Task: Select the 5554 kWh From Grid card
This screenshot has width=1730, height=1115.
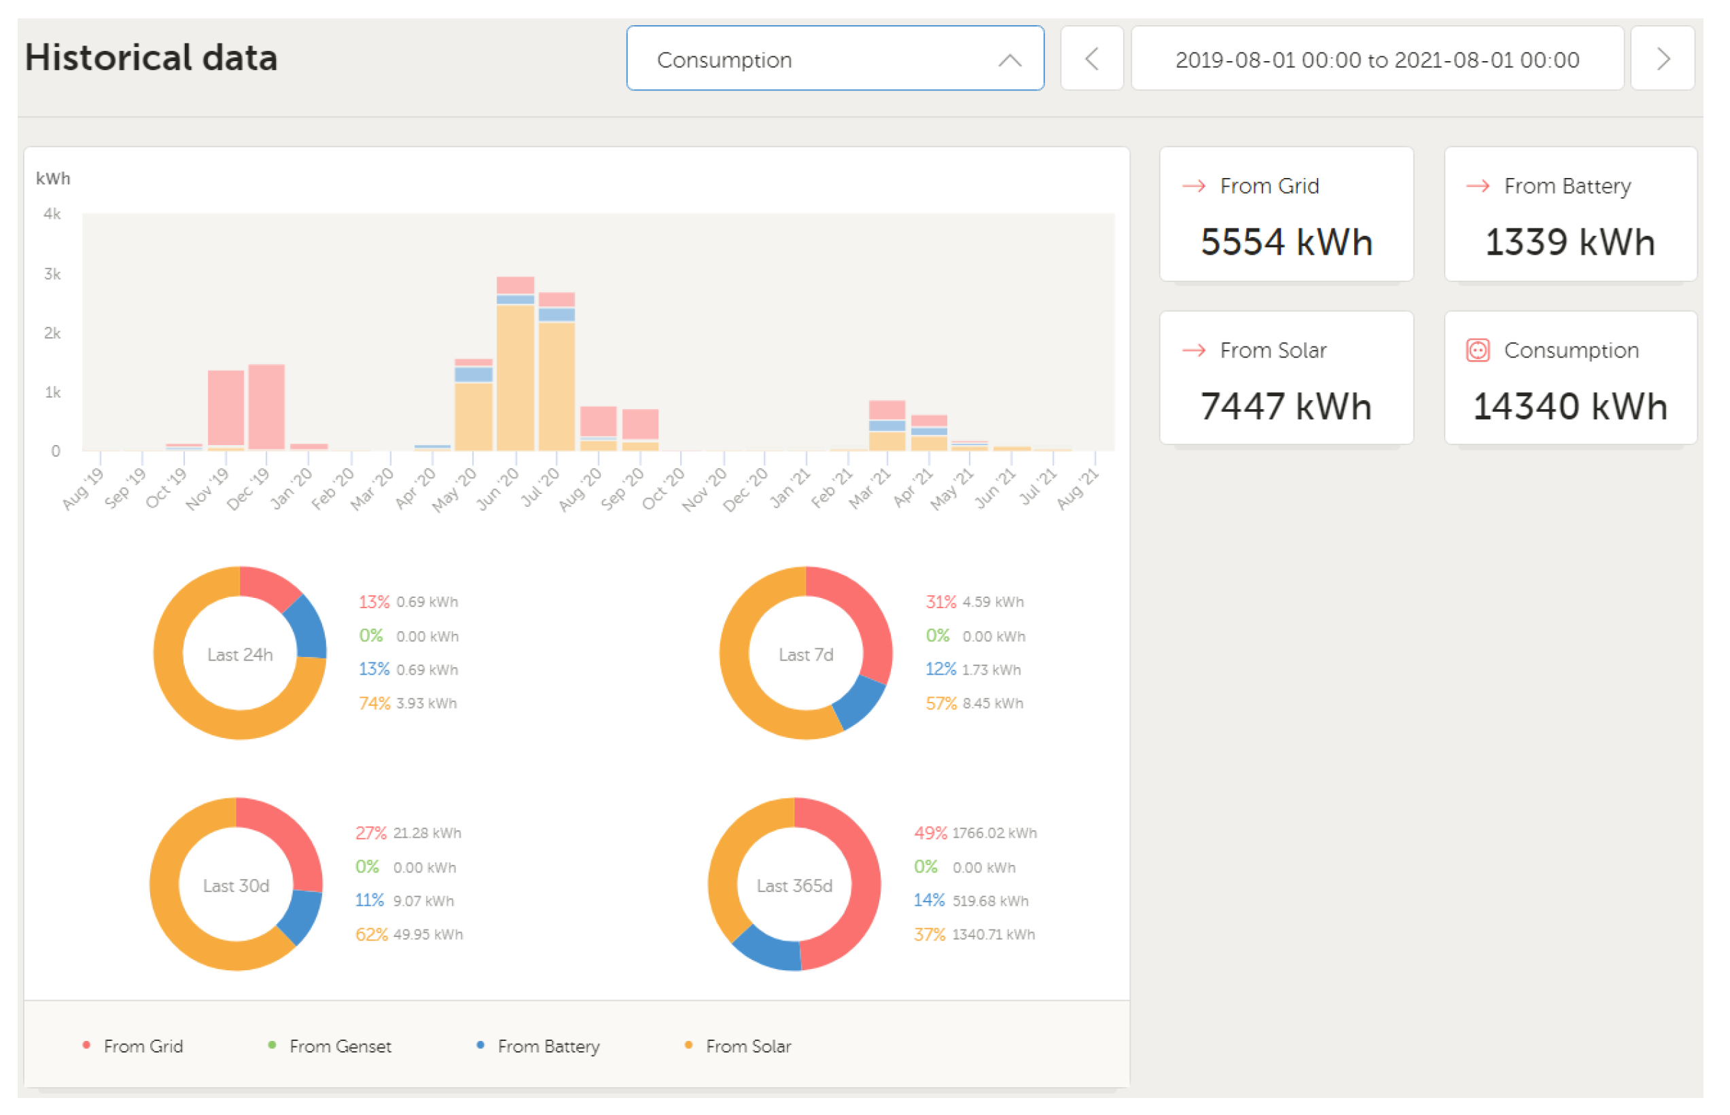Action: pos(1286,214)
